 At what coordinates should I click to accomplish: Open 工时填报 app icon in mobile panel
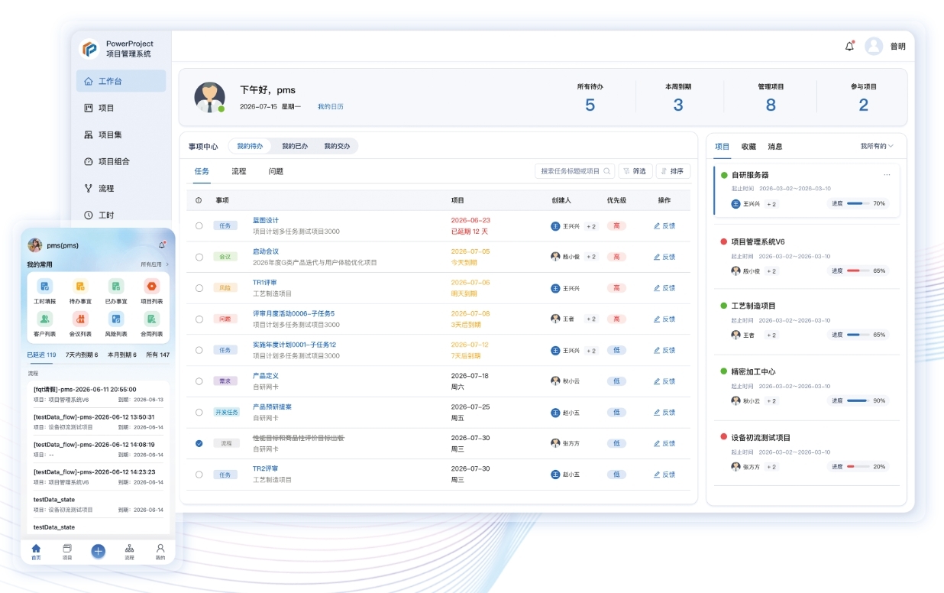[x=45, y=287]
